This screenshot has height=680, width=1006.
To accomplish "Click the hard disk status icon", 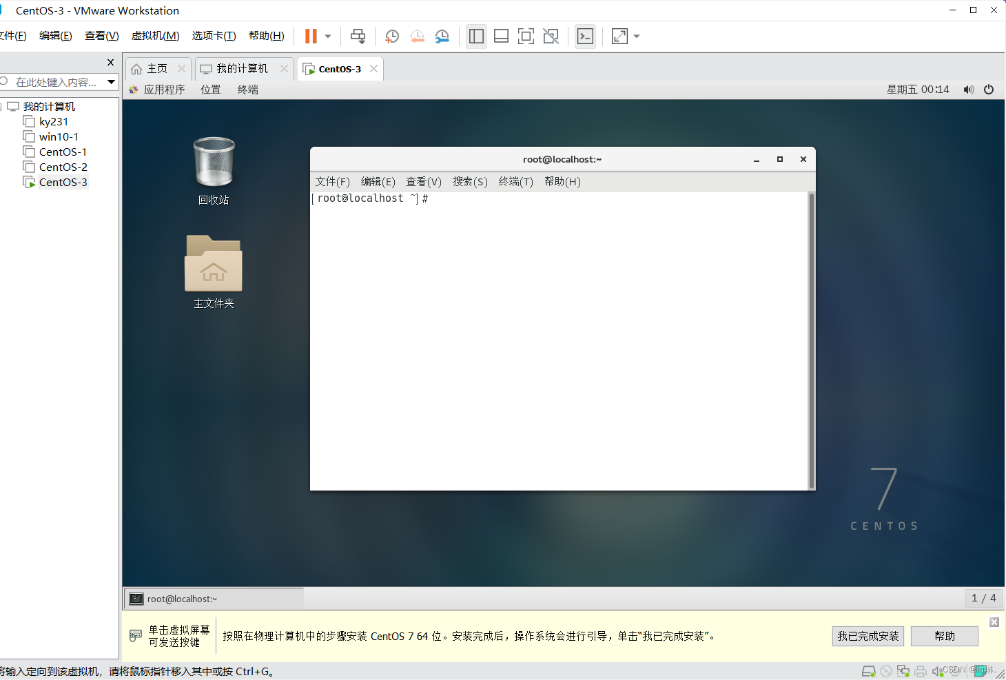I will tap(869, 671).
